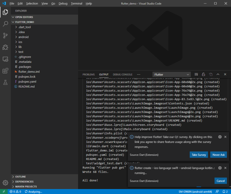Open the Selection menu

[x=32, y=4]
